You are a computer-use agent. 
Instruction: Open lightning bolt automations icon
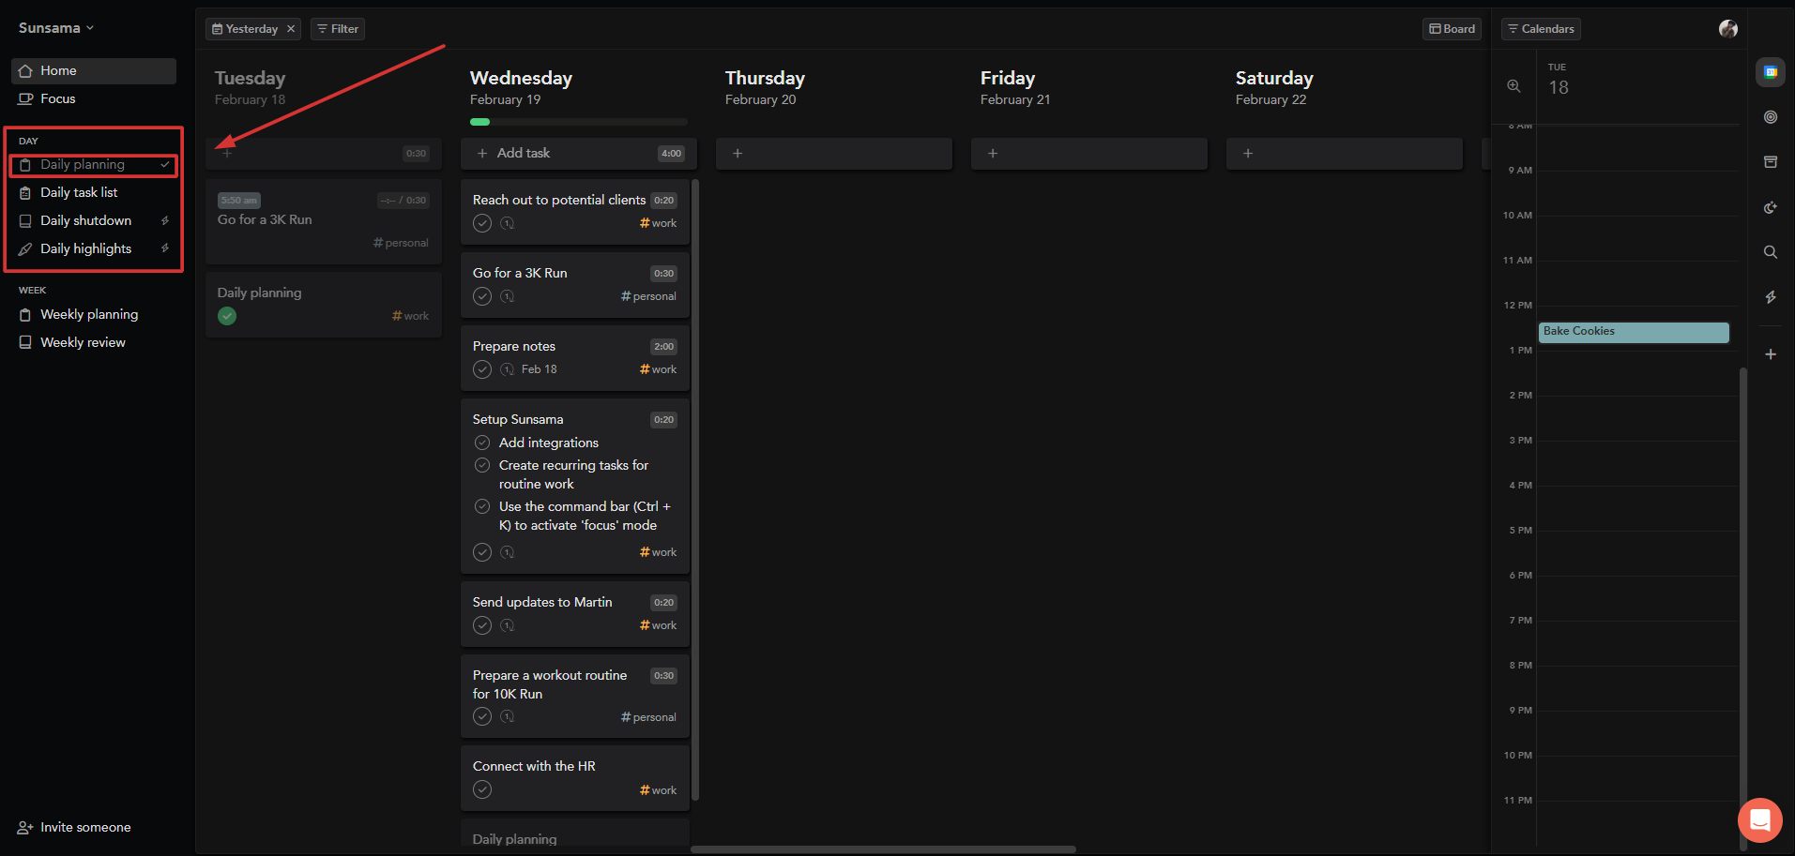[x=1771, y=297]
